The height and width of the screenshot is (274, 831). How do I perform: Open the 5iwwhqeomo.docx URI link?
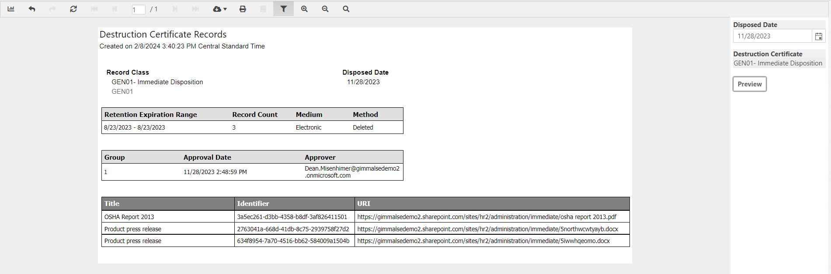[483, 241]
